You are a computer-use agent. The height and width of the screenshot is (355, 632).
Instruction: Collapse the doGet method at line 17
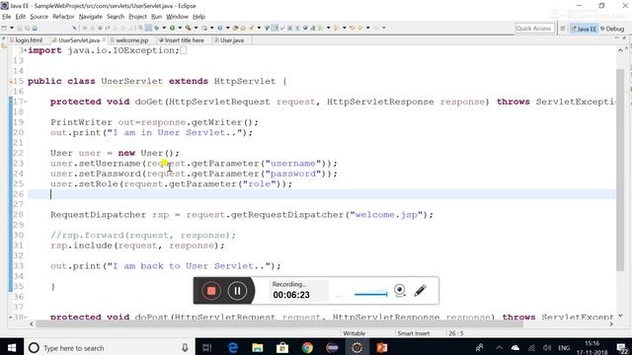click(26, 102)
